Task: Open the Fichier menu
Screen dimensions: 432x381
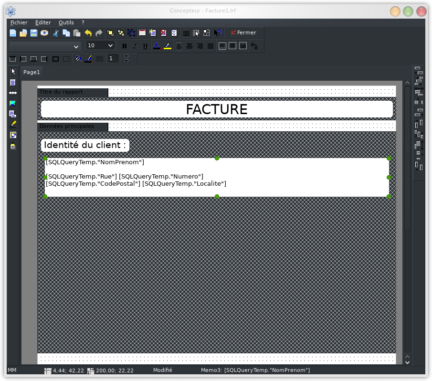Action: tap(19, 22)
